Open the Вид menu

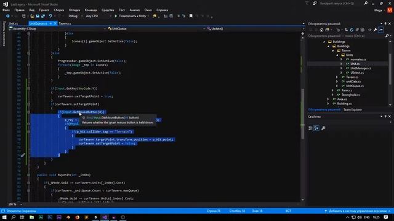(32, 10)
